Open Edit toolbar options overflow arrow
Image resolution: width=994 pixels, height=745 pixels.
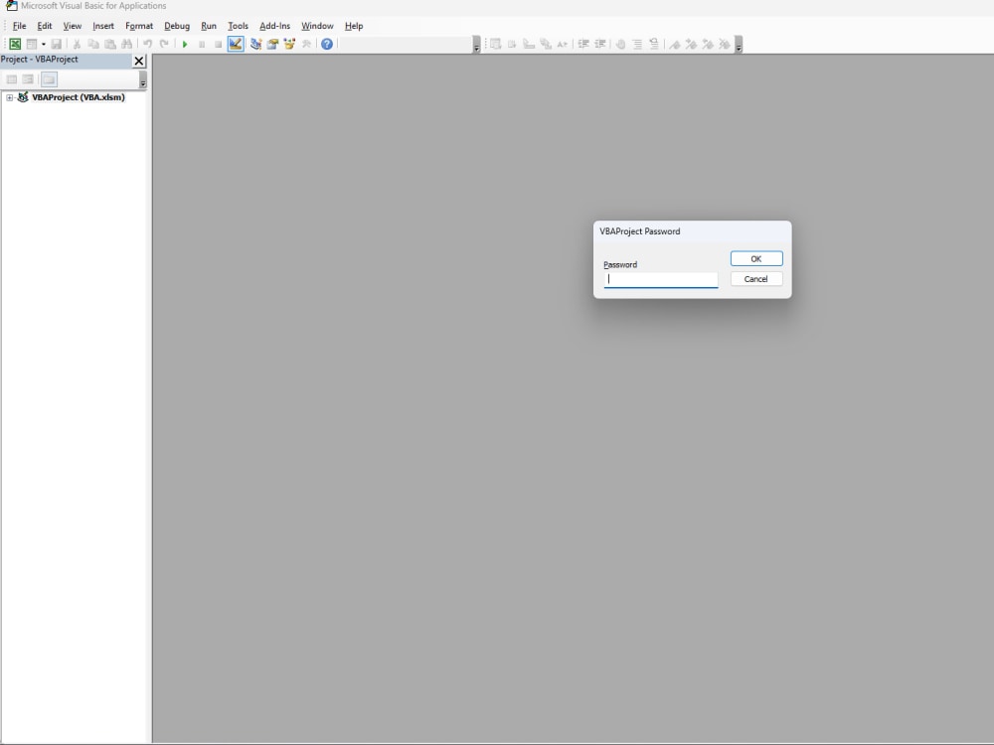(x=739, y=45)
